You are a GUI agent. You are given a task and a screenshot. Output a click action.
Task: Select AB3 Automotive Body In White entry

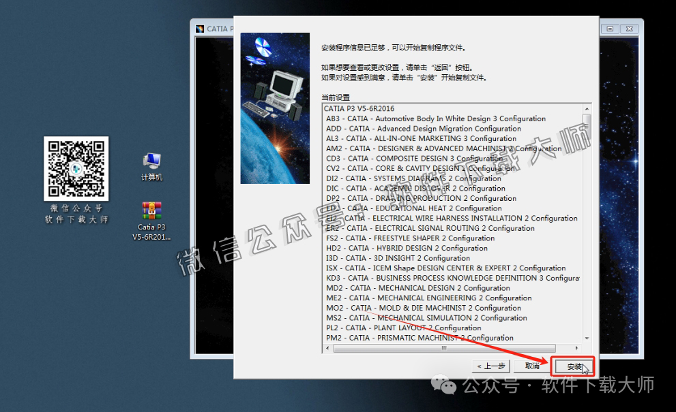435,118
